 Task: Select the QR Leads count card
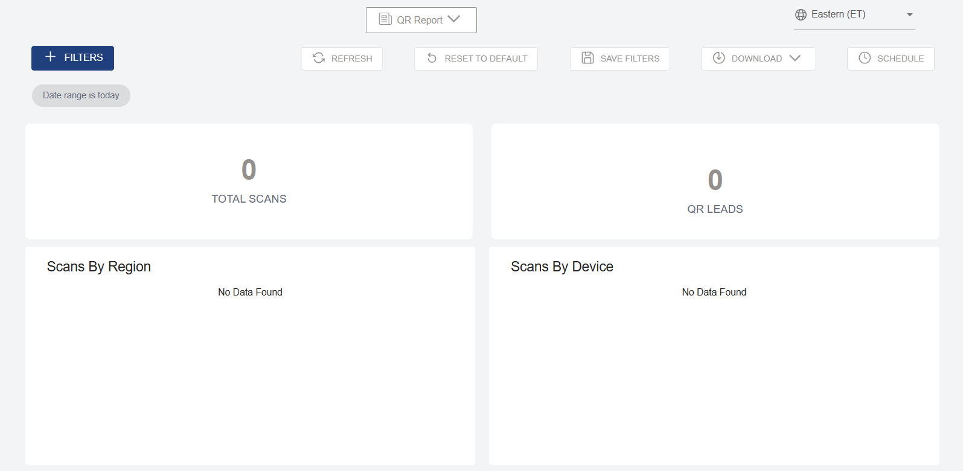(715, 181)
